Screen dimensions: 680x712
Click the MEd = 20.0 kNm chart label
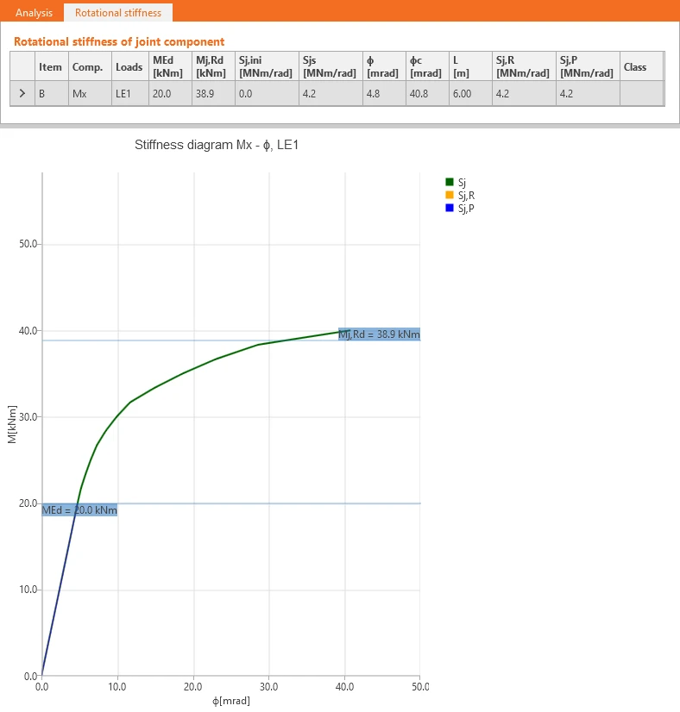pos(79,510)
